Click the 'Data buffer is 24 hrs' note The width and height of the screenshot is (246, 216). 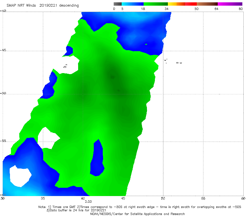coord(76,210)
